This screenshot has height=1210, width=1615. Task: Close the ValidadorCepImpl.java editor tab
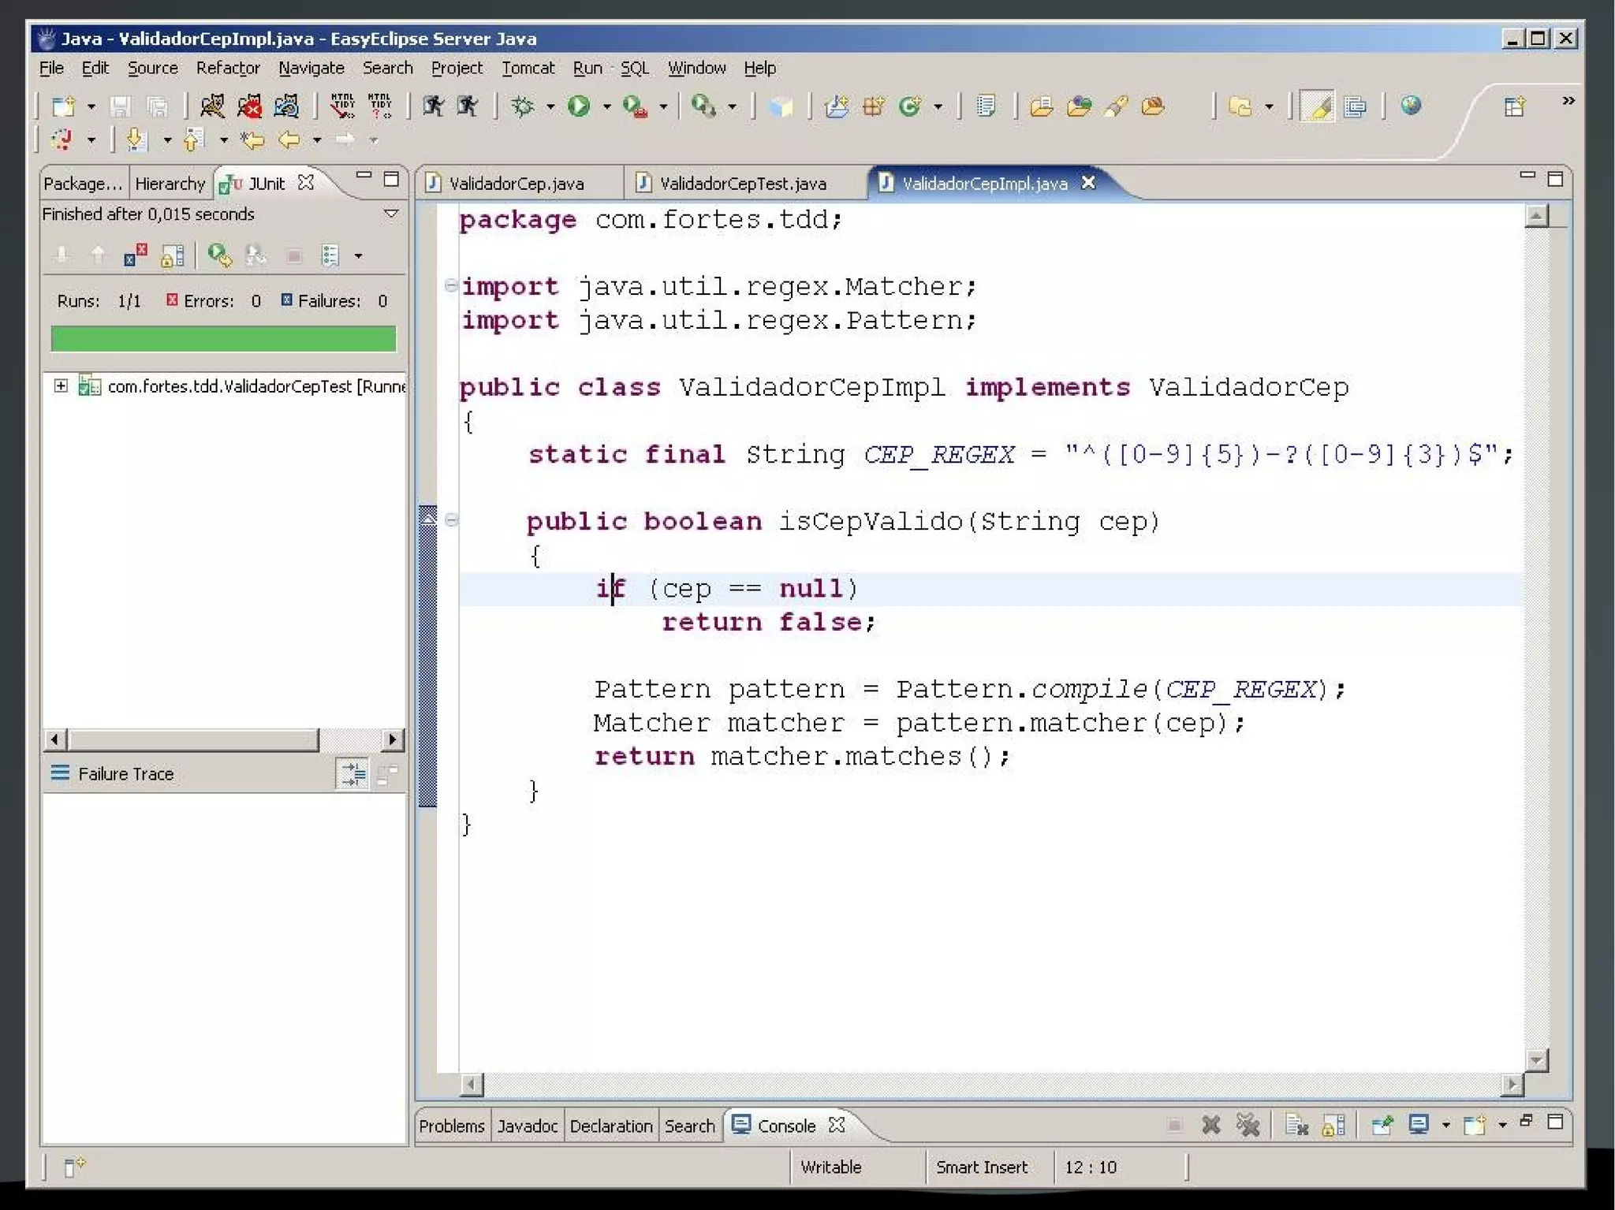click(1088, 183)
